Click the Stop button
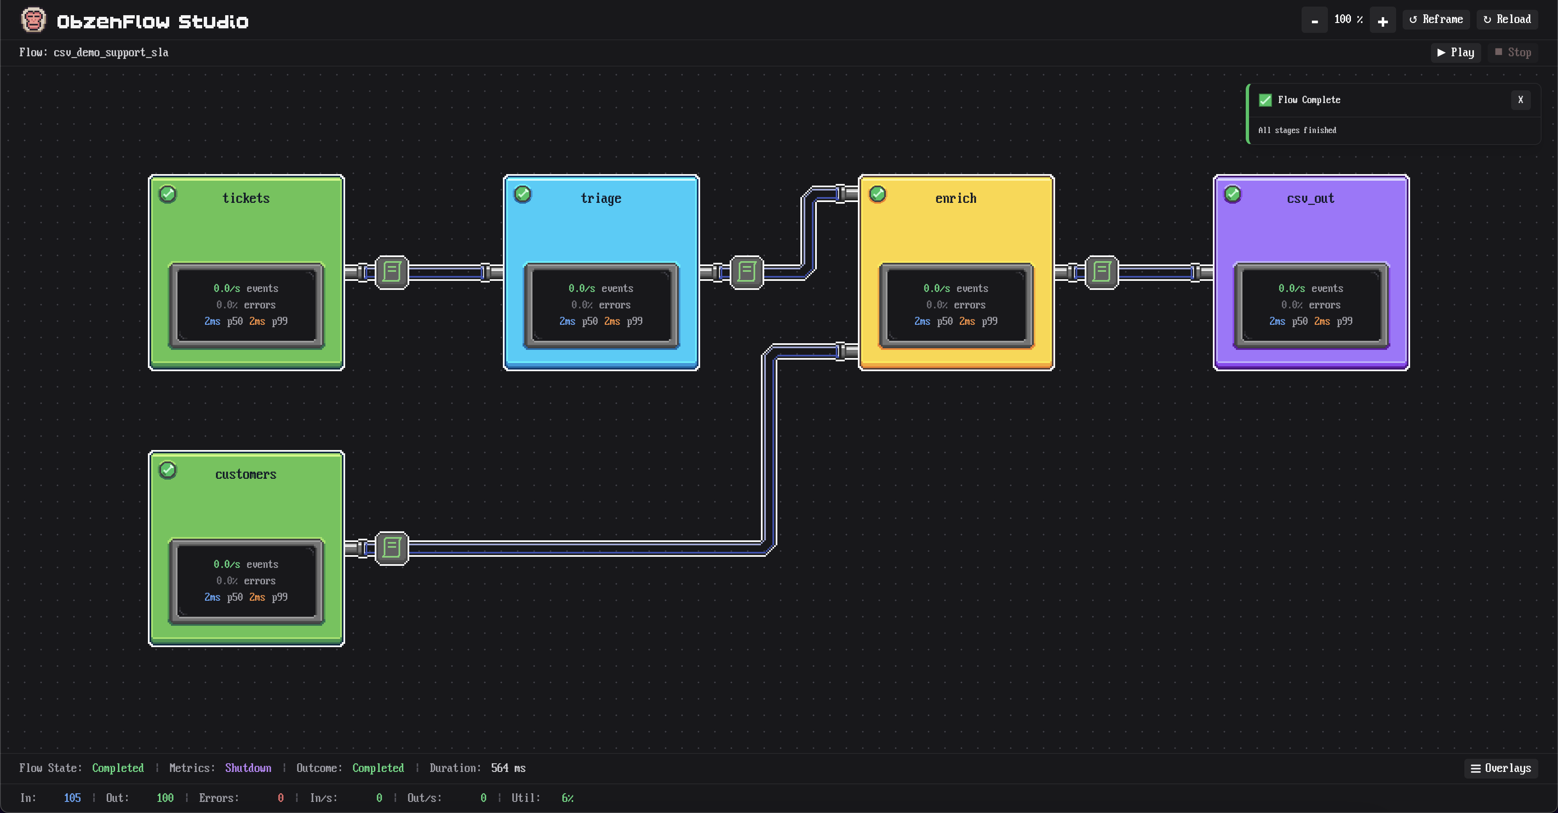This screenshot has height=813, width=1558. tap(1513, 53)
